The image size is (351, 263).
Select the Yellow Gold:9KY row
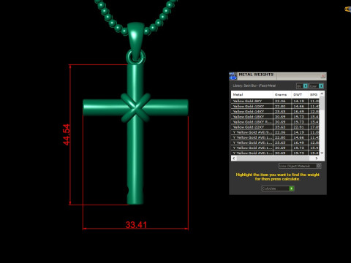pyautogui.click(x=275, y=101)
